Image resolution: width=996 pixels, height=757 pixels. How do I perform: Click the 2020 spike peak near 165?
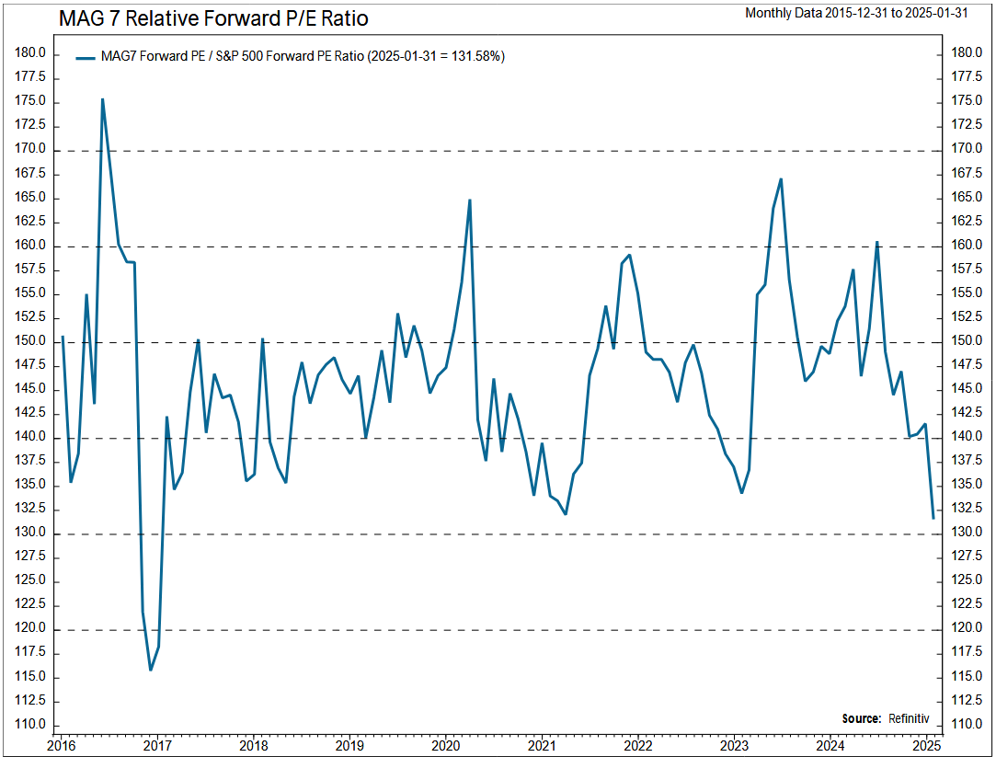(470, 200)
